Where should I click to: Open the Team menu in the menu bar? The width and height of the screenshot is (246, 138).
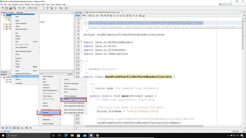coord(48,4)
